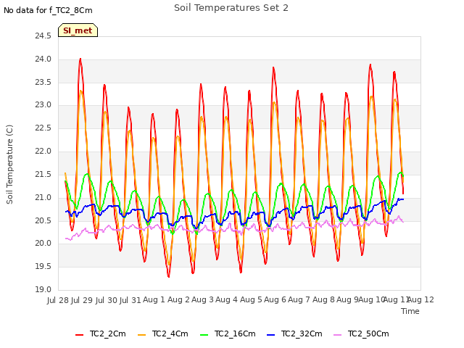Click the Aug 4 x-axis date label

(227, 299)
